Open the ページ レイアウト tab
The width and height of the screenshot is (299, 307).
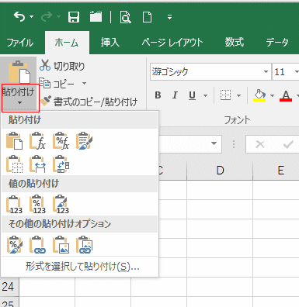click(172, 43)
